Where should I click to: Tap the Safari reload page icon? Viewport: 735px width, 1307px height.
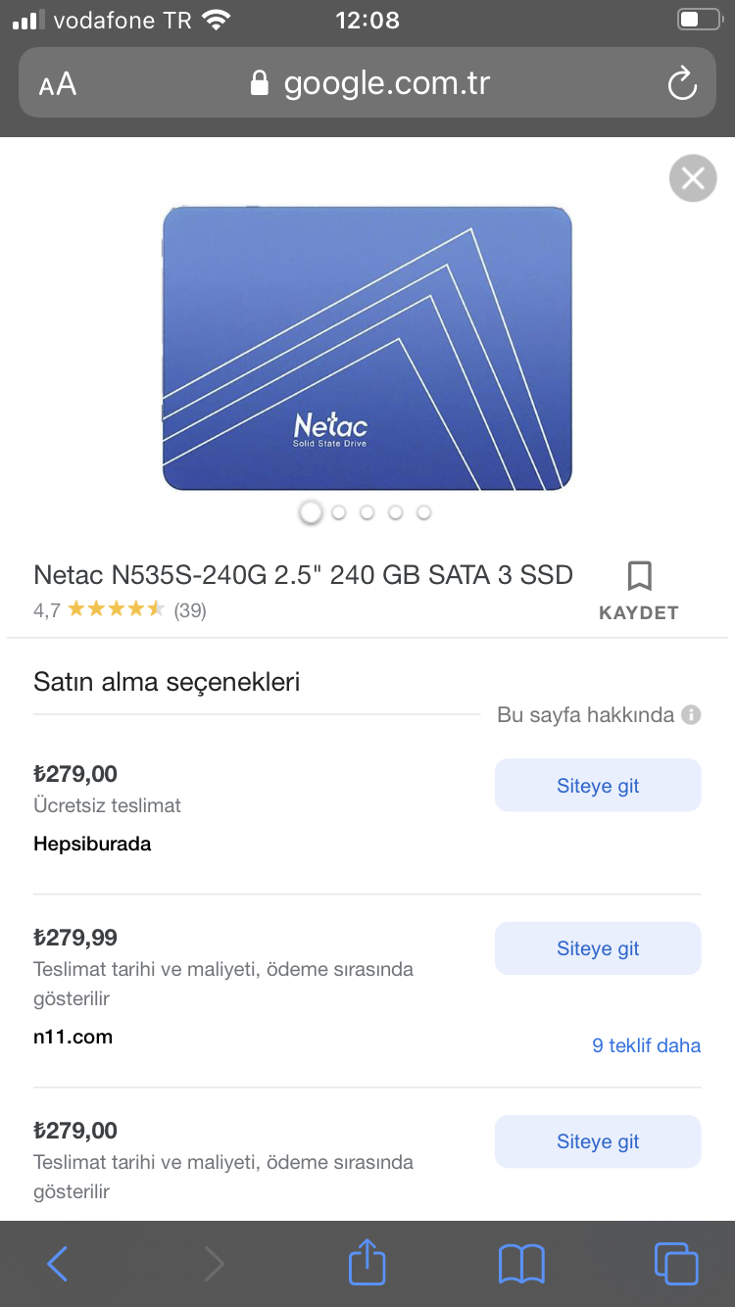point(682,83)
